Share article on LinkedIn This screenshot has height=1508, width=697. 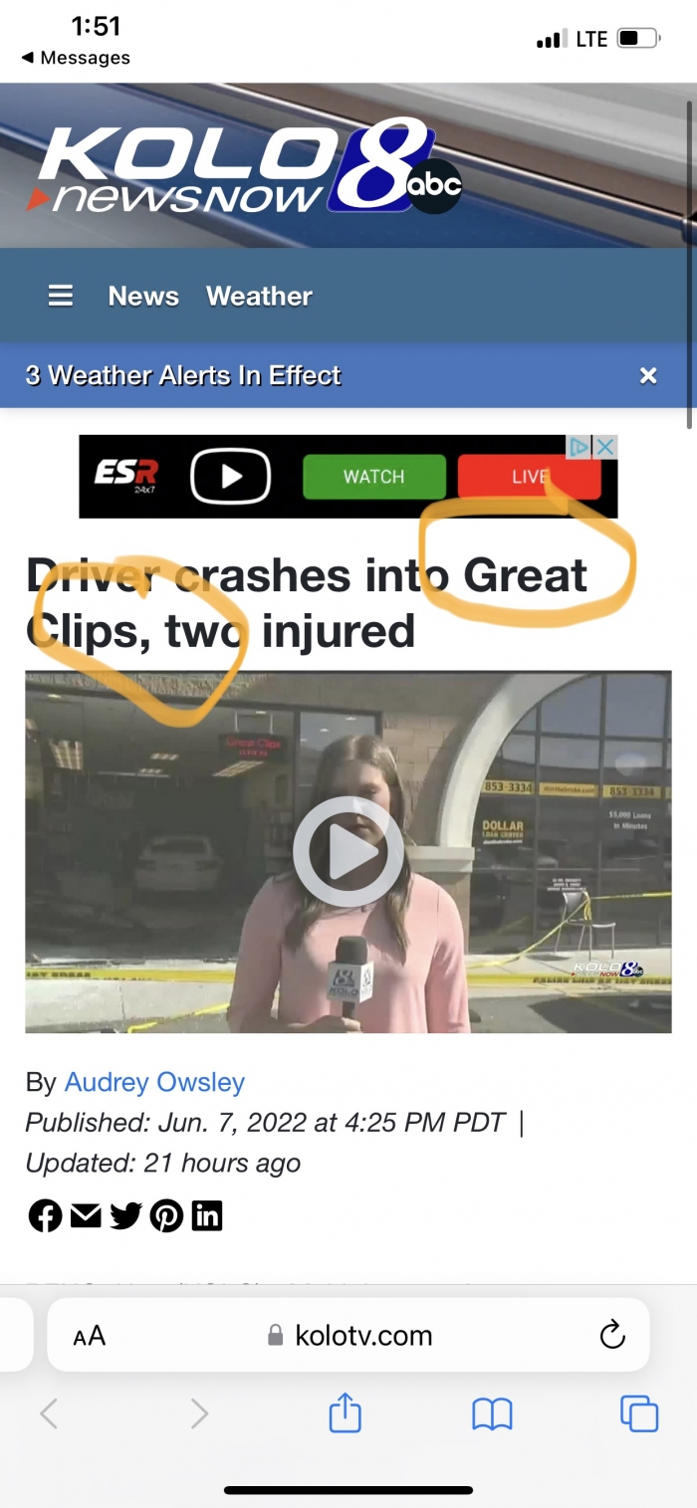click(207, 1215)
